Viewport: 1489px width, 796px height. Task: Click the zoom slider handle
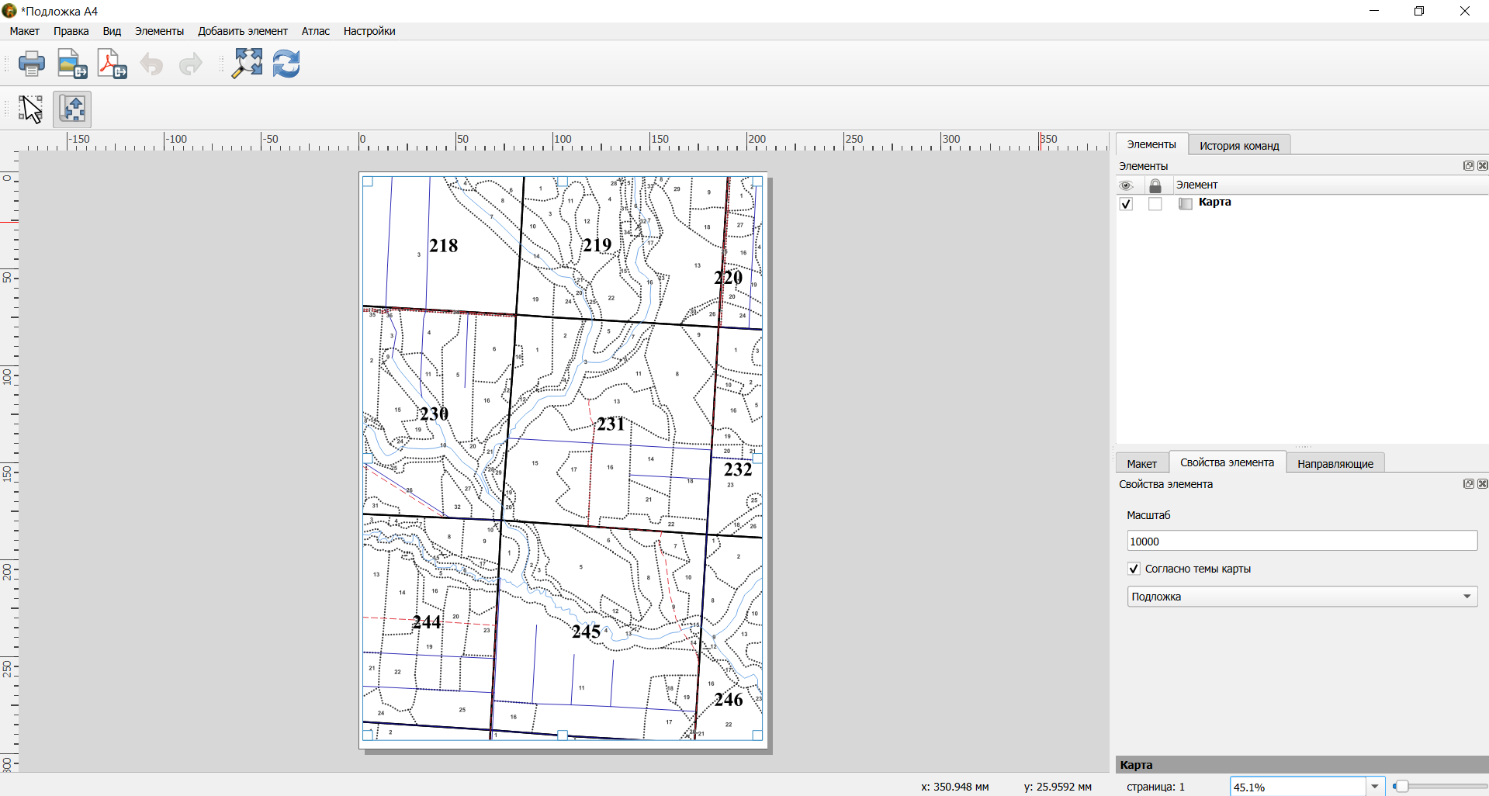click(1401, 787)
